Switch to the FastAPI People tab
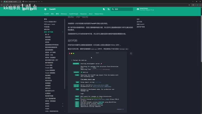Image resolution: width=202 pixels, height=114 pixels. pyautogui.click(x=74, y=14)
